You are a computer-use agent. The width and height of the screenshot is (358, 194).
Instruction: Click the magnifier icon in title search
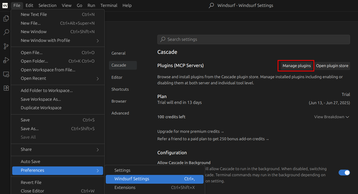point(211,6)
